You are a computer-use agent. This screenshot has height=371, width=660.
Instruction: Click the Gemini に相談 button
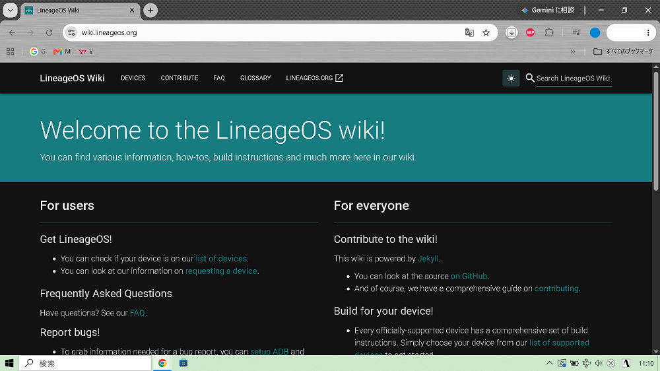pos(548,10)
